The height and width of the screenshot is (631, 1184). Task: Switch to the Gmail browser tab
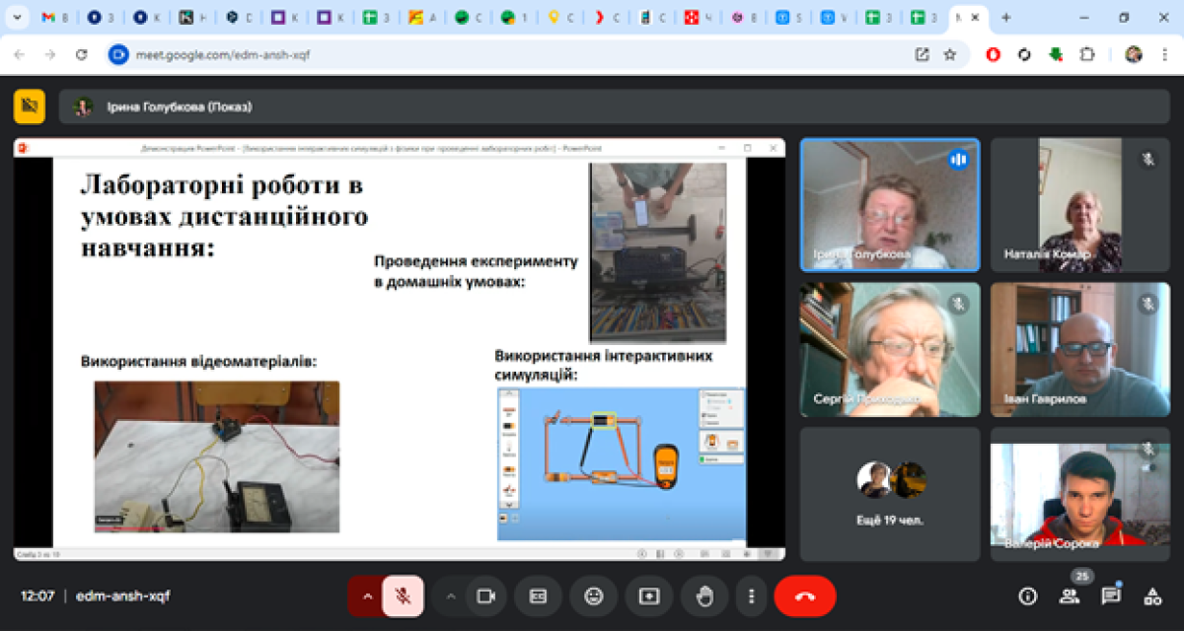(54, 18)
